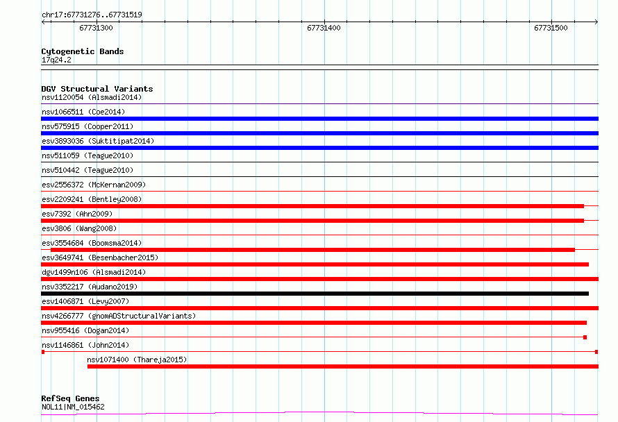Select the nsv575915 (Cooper2011) blue bar
618x422 pixels.
(x=319, y=133)
